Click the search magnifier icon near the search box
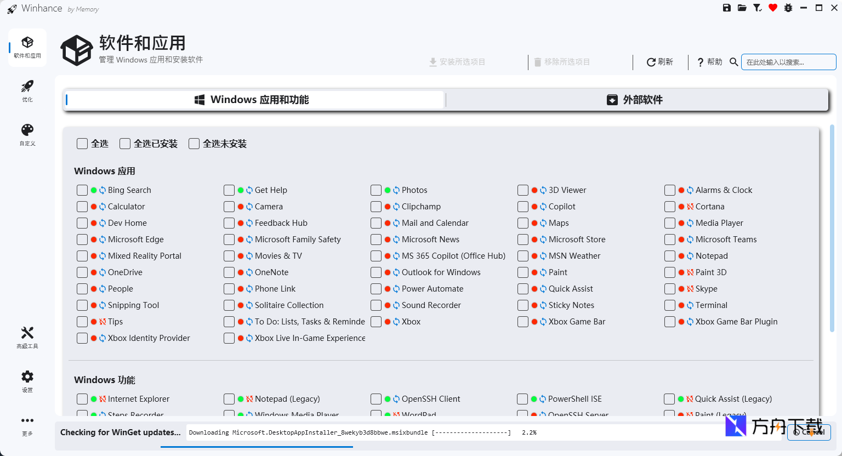 pyautogui.click(x=734, y=62)
